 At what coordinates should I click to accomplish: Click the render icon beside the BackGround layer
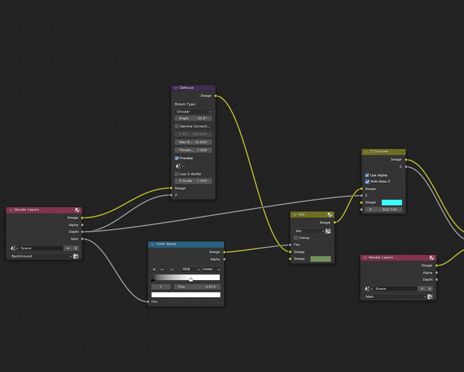click(x=76, y=256)
